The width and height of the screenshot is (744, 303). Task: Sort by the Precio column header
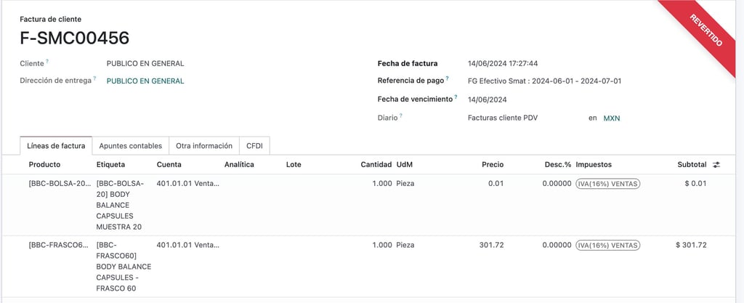pos(492,165)
